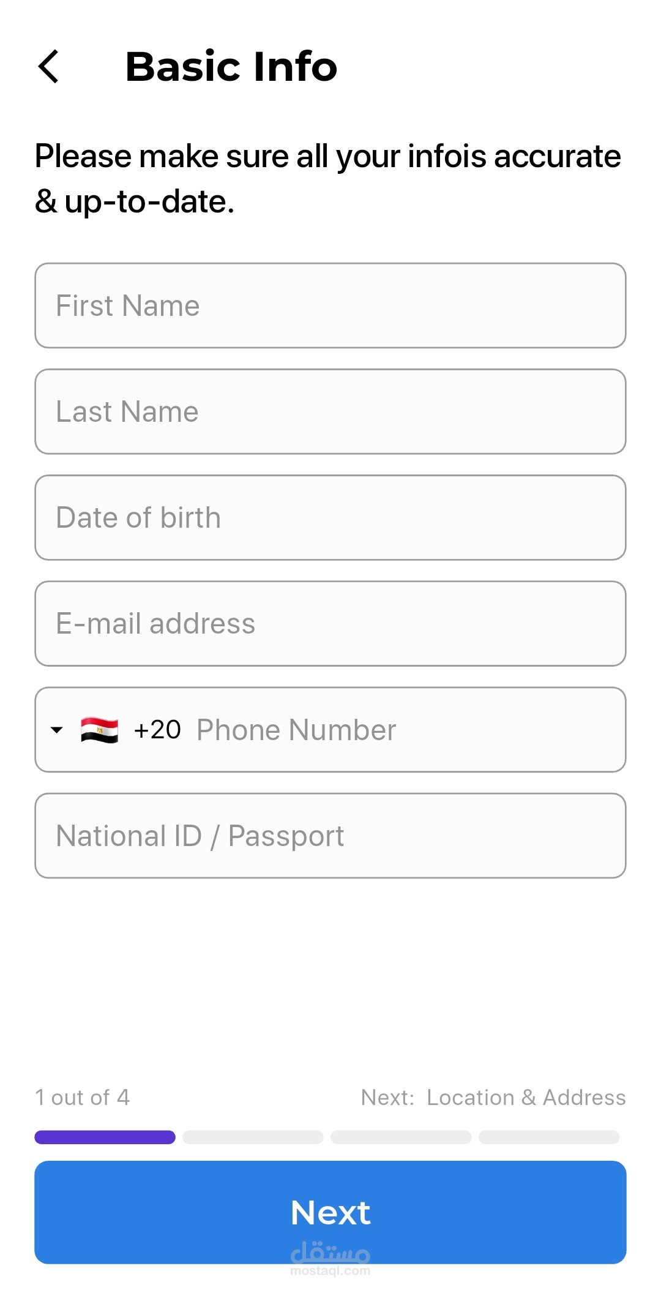Click the purple first progress segment
This screenshot has width=661, height=1304.
pos(105,1137)
